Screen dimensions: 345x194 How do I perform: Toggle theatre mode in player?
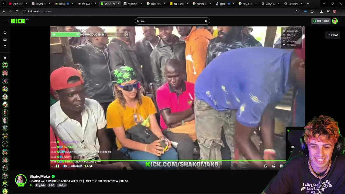(x=274, y=166)
